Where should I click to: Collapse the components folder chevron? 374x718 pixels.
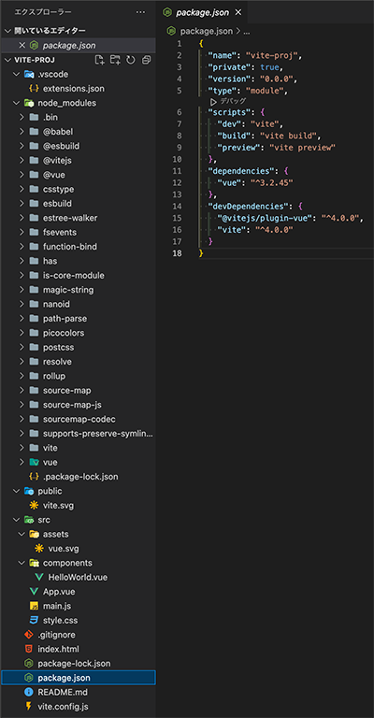pyautogui.click(x=22, y=563)
